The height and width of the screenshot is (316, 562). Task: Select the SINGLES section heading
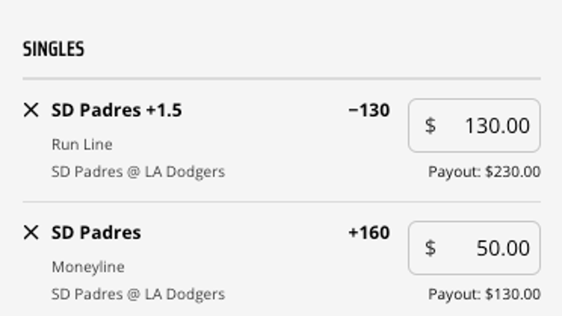tap(53, 49)
